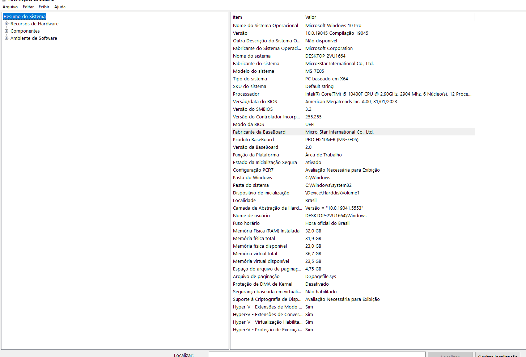
Task: Select the Produto BaseBoard row label
Action: point(253,140)
